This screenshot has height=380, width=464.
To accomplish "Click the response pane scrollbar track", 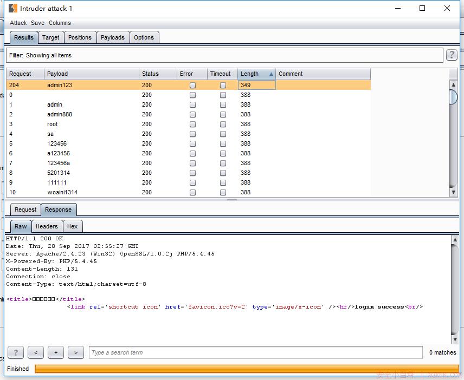I will point(455,290).
